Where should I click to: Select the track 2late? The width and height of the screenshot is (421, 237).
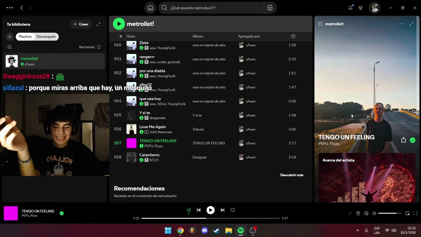click(x=144, y=43)
